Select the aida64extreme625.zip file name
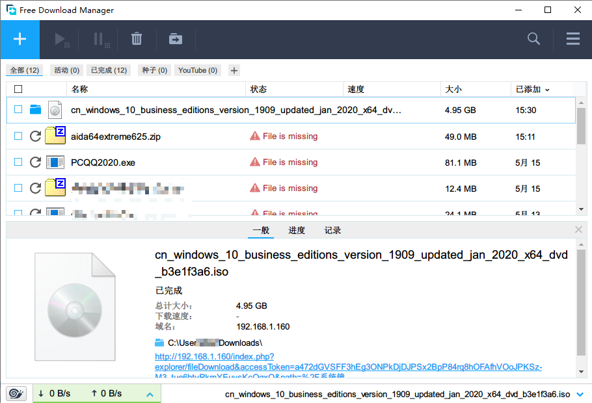Viewport: 592px width, 403px height. [x=116, y=136]
